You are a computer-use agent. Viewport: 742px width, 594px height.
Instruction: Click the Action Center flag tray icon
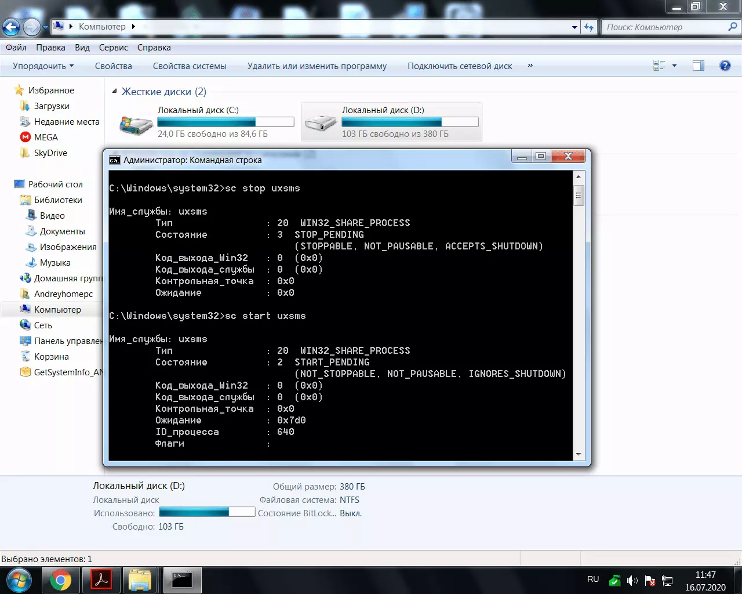pos(650,580)
